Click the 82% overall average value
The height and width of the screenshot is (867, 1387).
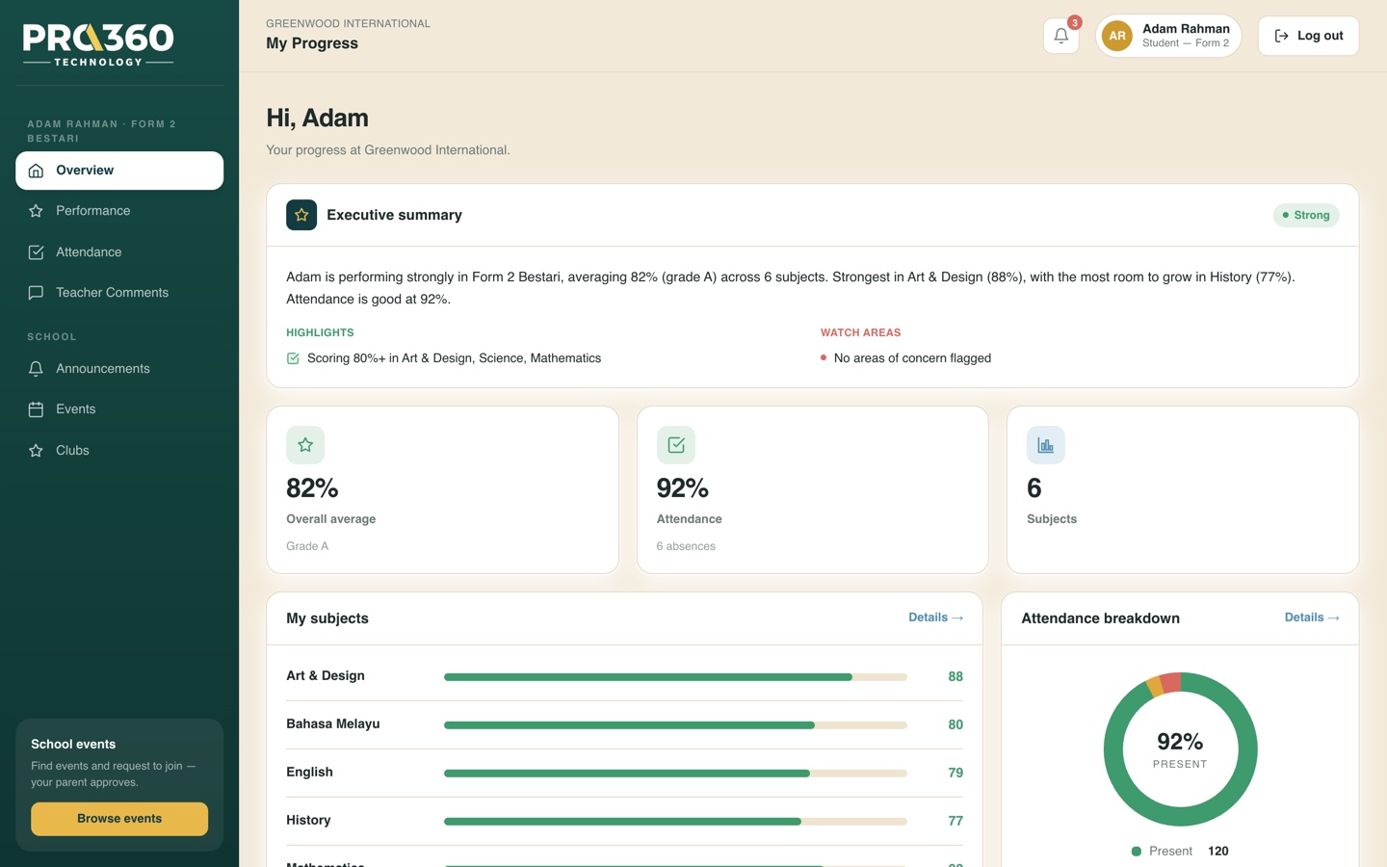pos(312,488)
